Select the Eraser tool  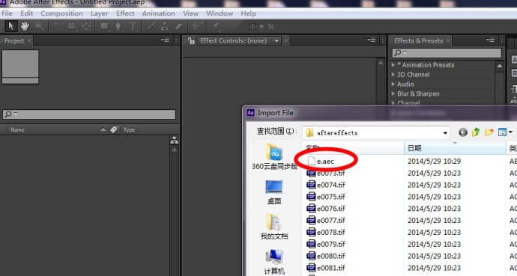click(179, 26)
